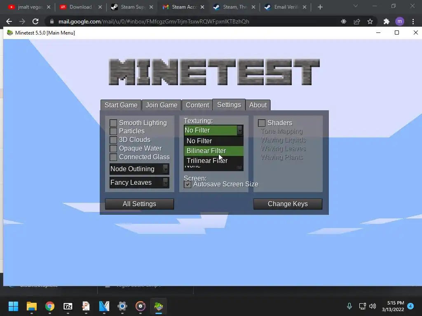Click the Chrome forward arrow
This screenshot has width=422, height=316.
pyautogui.click(x=22, y=21)
